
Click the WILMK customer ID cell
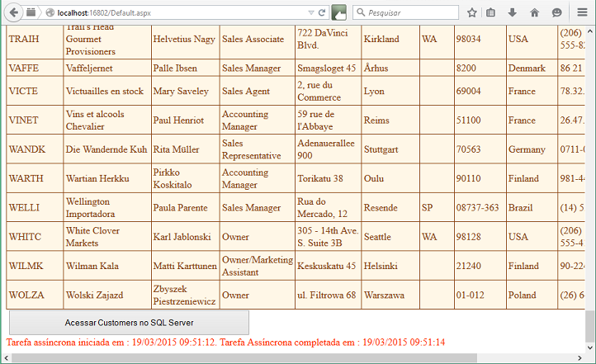coord(35,266)
